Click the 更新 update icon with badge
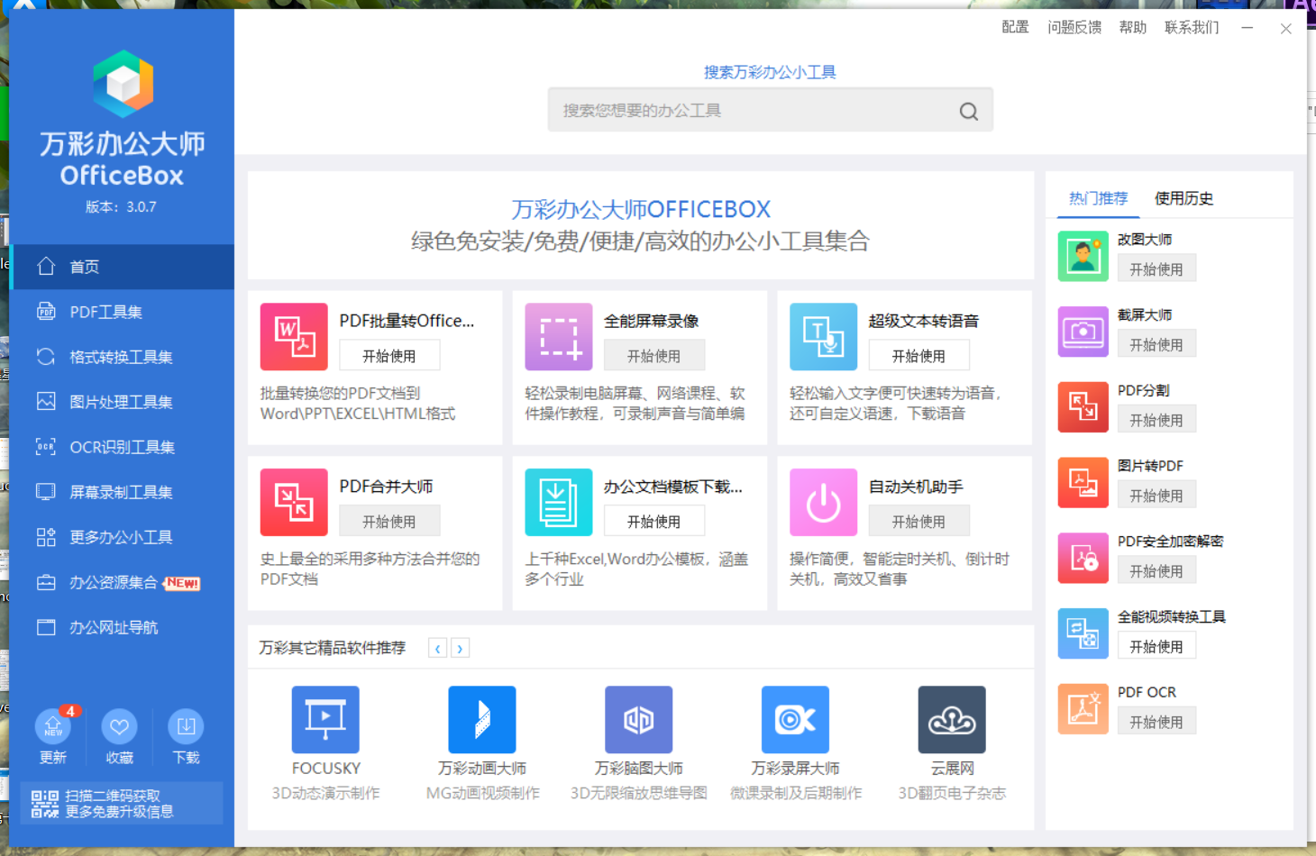The width and height of the screenshot is (1316, 856). click(53, 726)
